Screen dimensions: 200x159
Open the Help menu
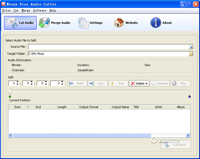click(x=53, y=11)
